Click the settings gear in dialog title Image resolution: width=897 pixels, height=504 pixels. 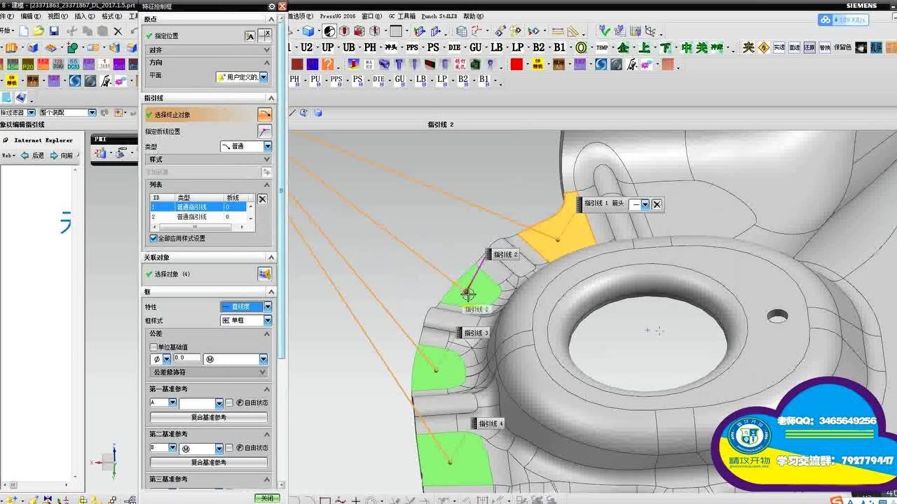272,6
